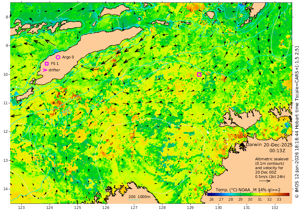Click the '200 1000m' depth contour label
299x214 pixels.
coord(139,197)
